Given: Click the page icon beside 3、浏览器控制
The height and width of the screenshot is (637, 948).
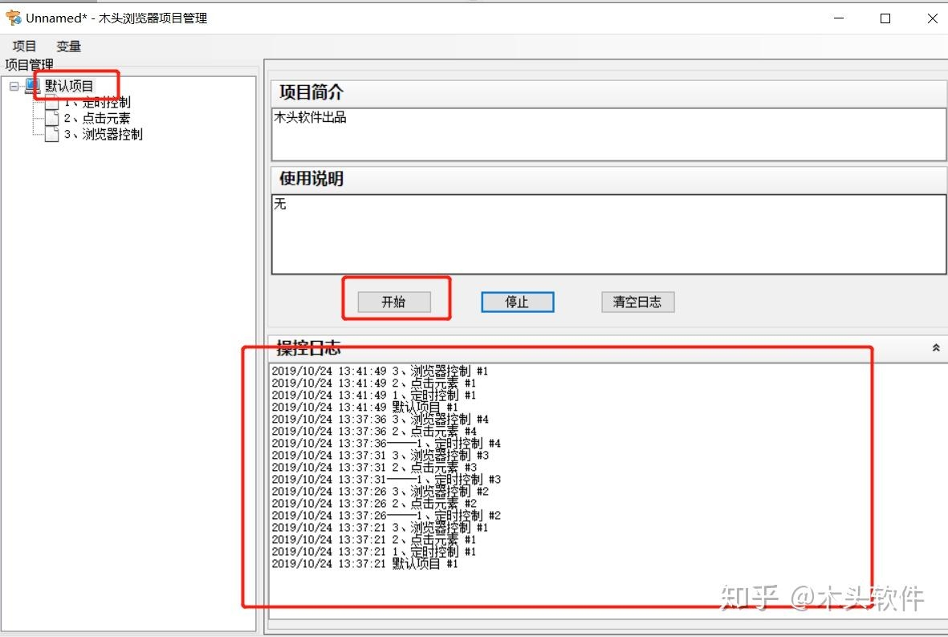Looking at the screenshot, I should (x=52, y=134).
